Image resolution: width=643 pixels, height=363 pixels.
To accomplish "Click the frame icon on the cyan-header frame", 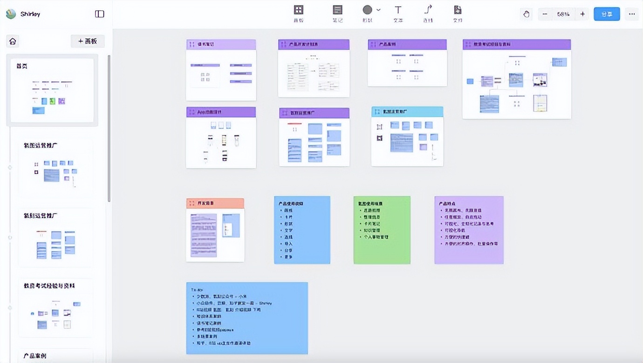I will click(377, 112).
